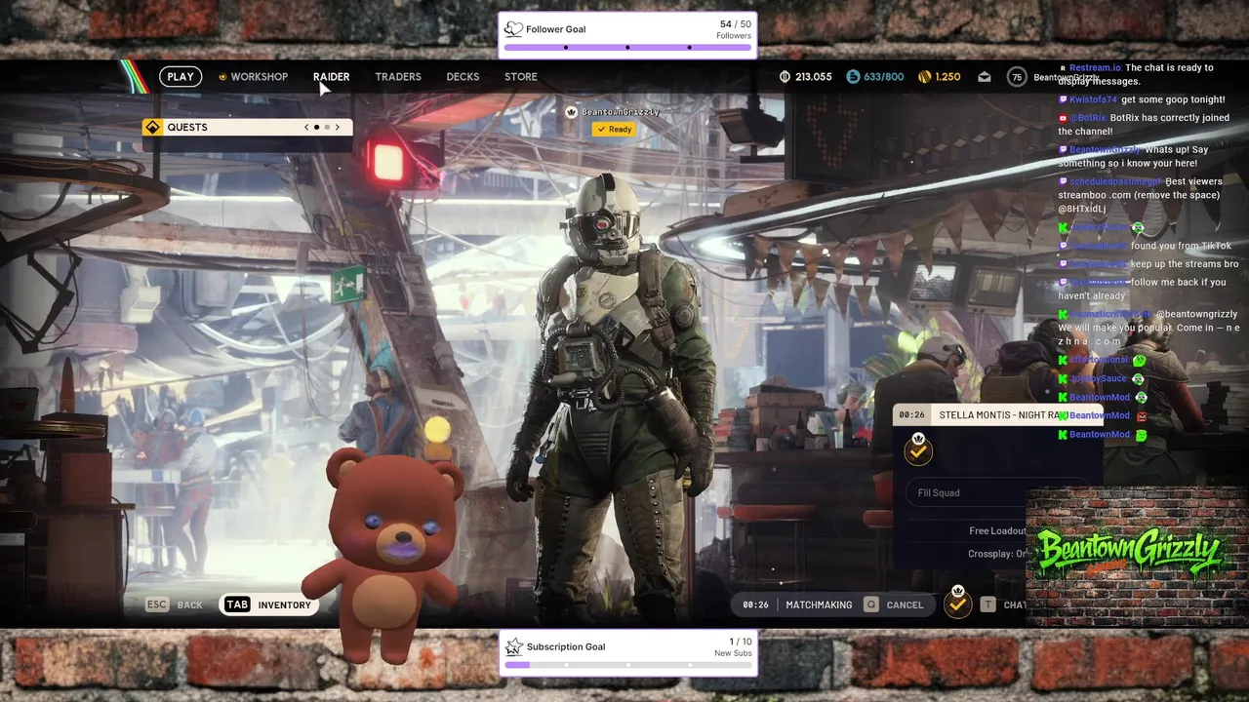Click ESC BACK button
1249x702 pixels.
(174, 604)
